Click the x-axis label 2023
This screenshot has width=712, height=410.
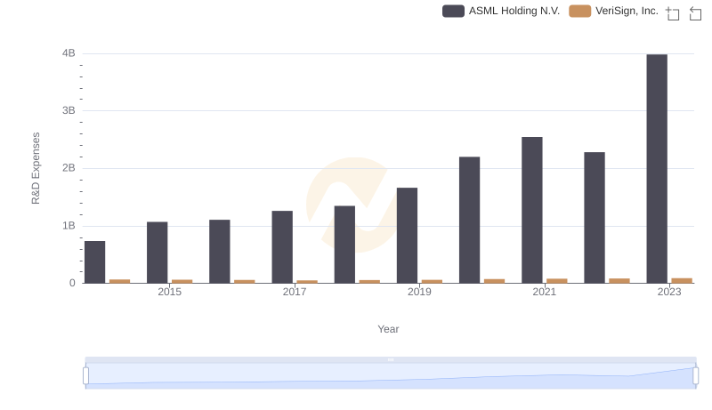tap(669, 292)
